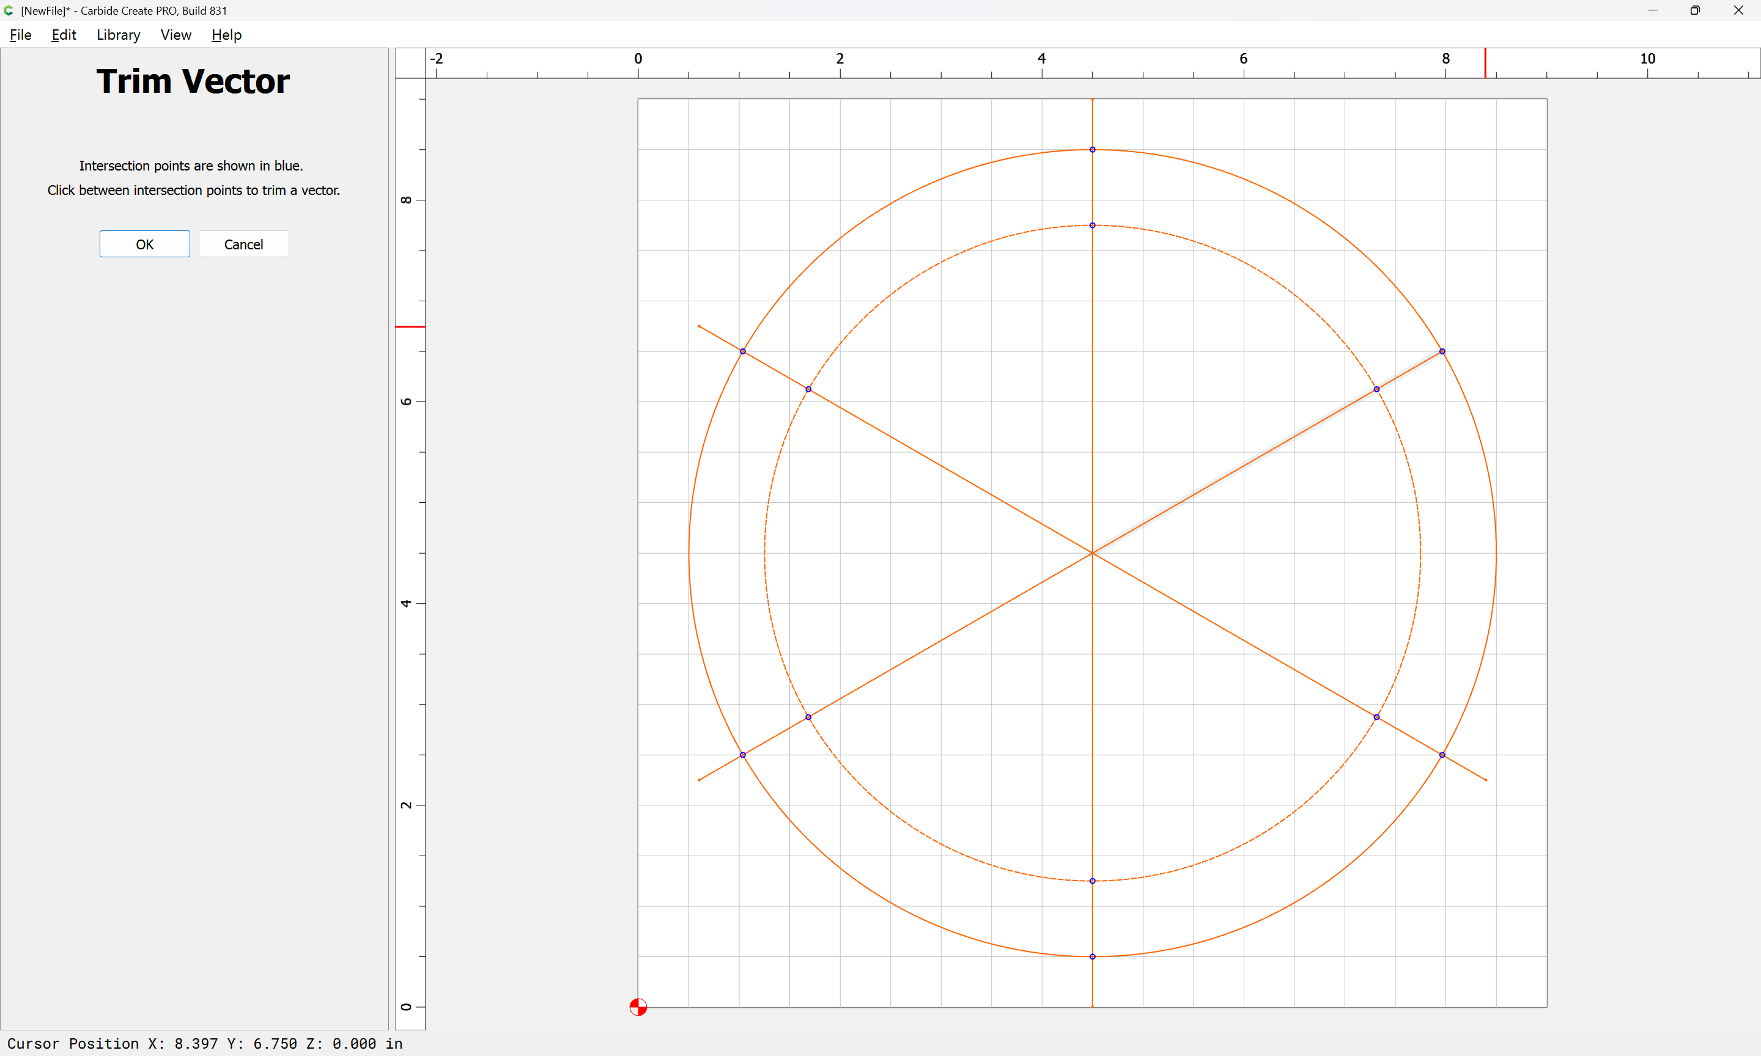
Task: Click bottom intersection point on outer circle
Action: click(1092, 956)
